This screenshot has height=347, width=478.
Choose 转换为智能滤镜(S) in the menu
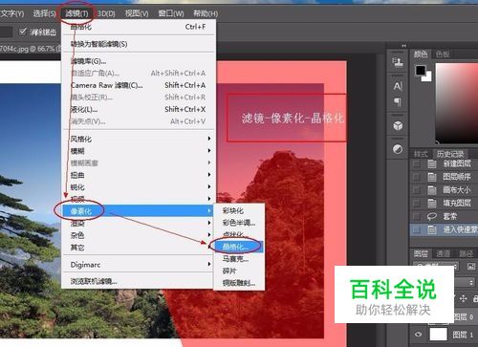pos(139,44)
